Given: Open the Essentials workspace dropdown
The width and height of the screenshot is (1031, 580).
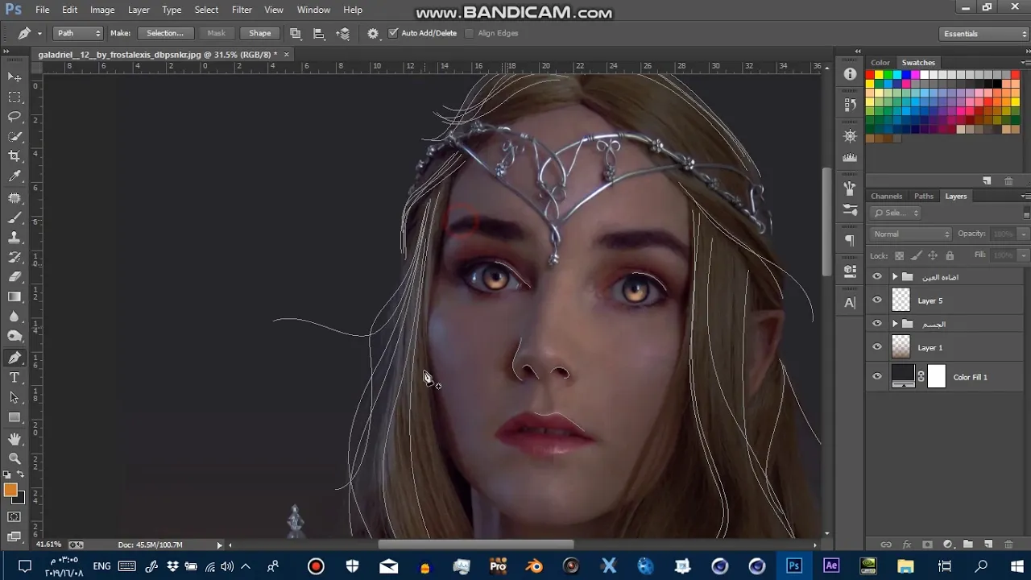Looking at the screenshot, I should click(985, 34).
